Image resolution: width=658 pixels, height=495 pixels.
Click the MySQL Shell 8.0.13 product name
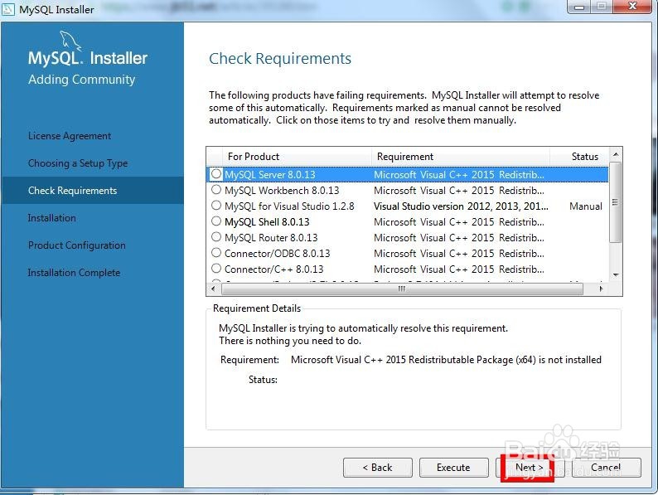(267, 221)
